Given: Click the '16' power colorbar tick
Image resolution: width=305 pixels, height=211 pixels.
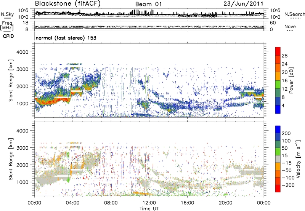Looking at the screenshot, I should pos(284,81).
